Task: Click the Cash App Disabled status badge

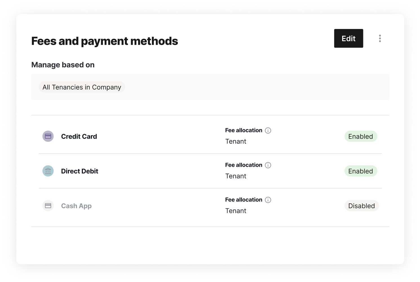Action: point(361,206)
